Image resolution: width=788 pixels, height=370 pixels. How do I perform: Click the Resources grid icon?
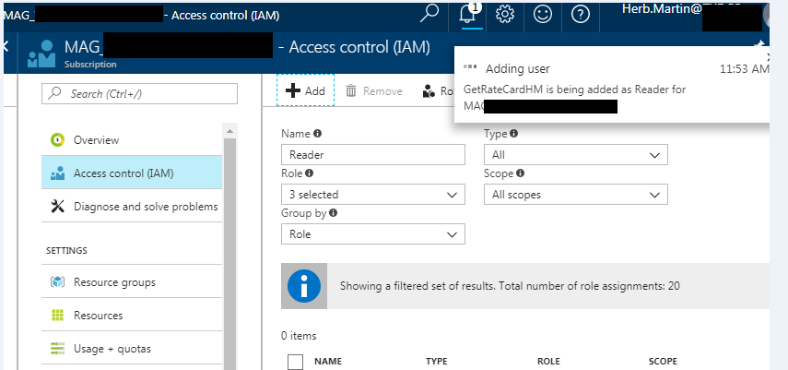click(x=58, y=316)
